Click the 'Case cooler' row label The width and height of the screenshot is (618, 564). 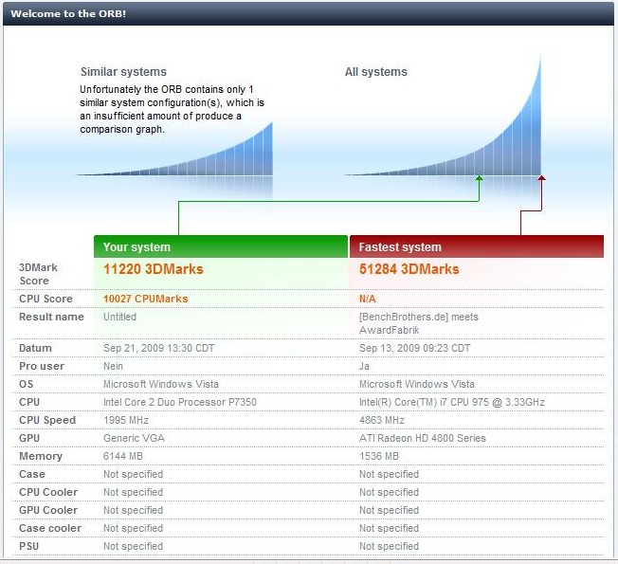[50, 528]
